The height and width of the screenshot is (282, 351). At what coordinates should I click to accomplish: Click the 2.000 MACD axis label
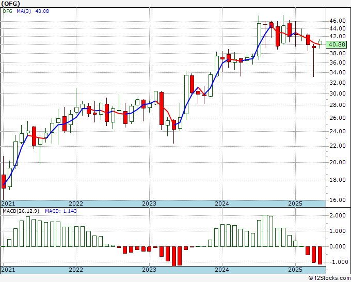tap(338, 215)
